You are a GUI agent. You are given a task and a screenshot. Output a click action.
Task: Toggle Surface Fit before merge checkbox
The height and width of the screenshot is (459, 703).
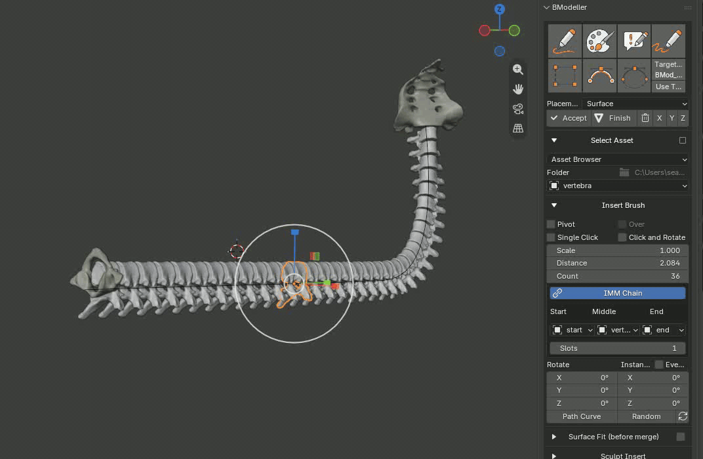(x=680, y=437)
